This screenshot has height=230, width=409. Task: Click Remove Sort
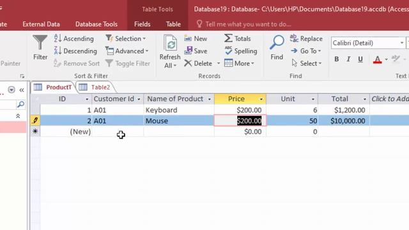(77, 63)
